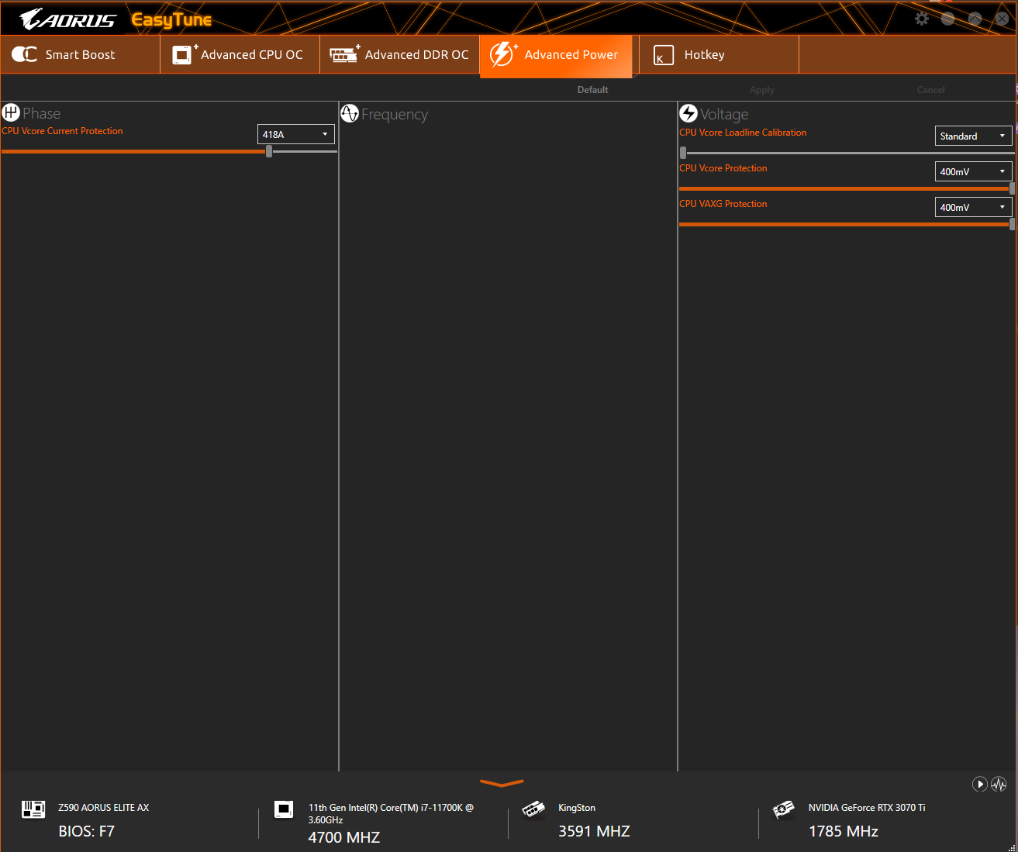Click the 1785 MHz GPU clock value
The height and width of the screenshot is (852, 1018).
[844, 831]
